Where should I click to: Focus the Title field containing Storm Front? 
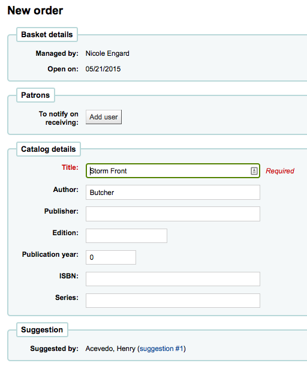(173, 171)
